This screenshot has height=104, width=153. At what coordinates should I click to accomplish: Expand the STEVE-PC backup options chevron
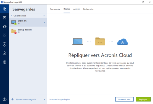point(44,22)
